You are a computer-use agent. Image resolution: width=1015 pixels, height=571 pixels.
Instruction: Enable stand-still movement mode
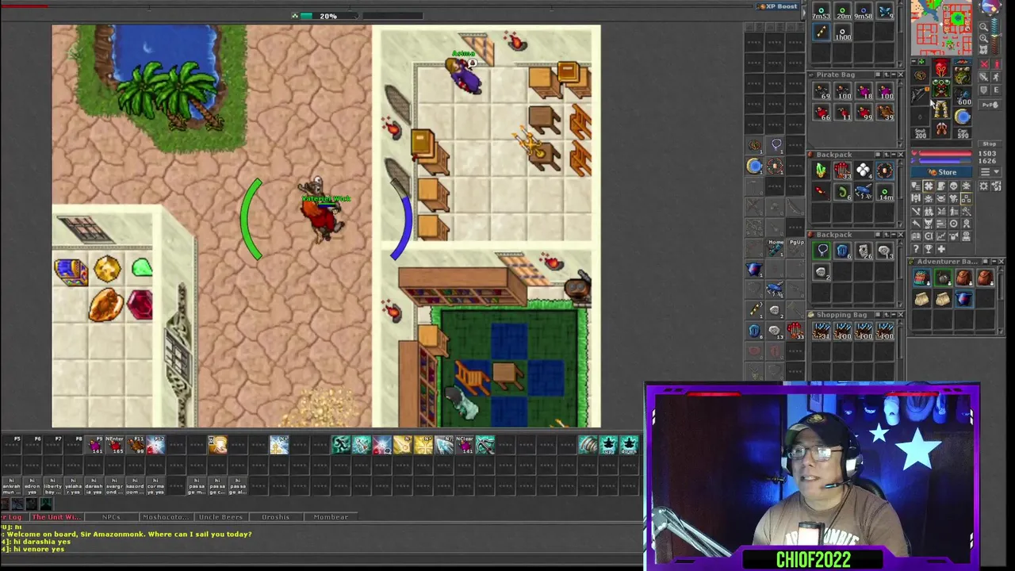[x=997, y=64]
